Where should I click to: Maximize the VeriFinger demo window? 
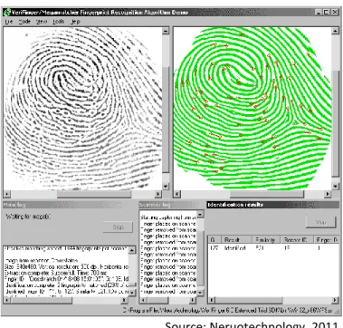pos(326,13)
